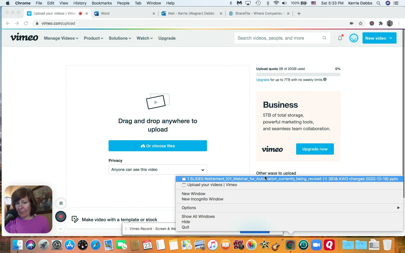Click the camera icon in address bar
The height and width of the screenshot is (253, 405).
(352, 23)
